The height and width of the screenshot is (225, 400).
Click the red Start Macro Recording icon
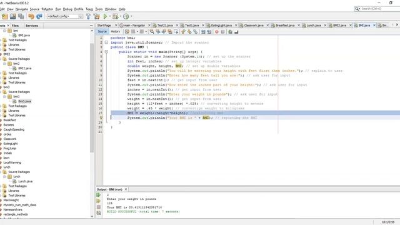tap(217, 32)
